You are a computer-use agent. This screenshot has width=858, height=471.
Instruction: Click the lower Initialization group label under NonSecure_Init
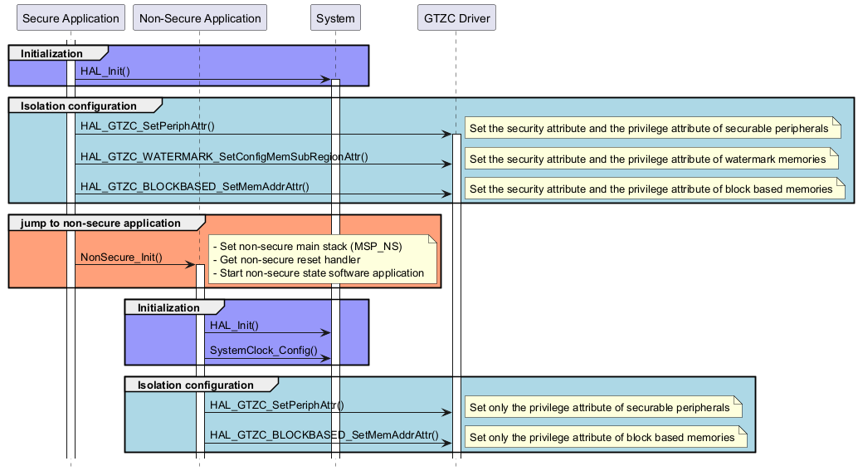tap(168, 307)
